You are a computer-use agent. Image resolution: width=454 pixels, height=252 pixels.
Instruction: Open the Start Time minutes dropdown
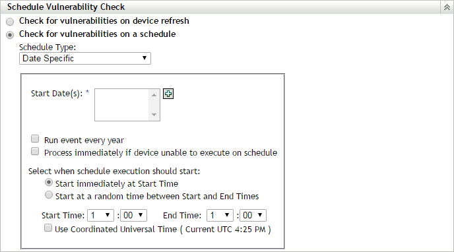pyautogui.click(x=133, y=215)
